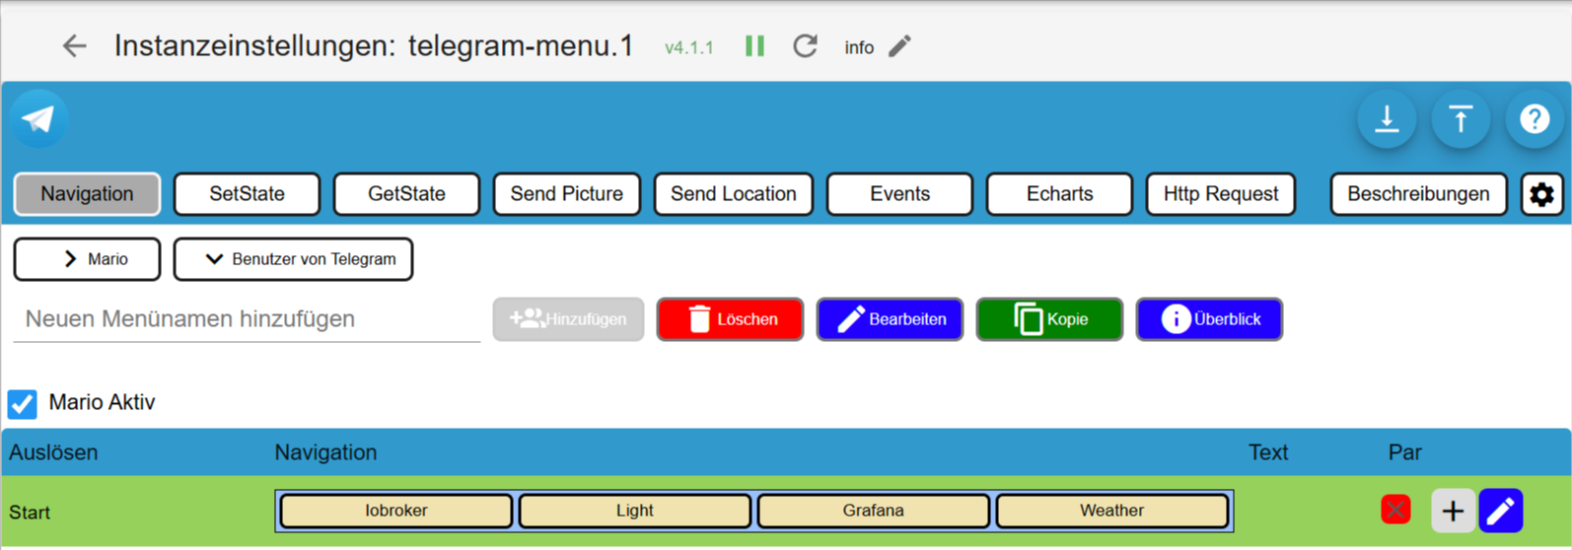Image resolution: width=1572 pixels, height=550 pixels.
Task: Click the Auslösen column header
Action: coord(53,452)
